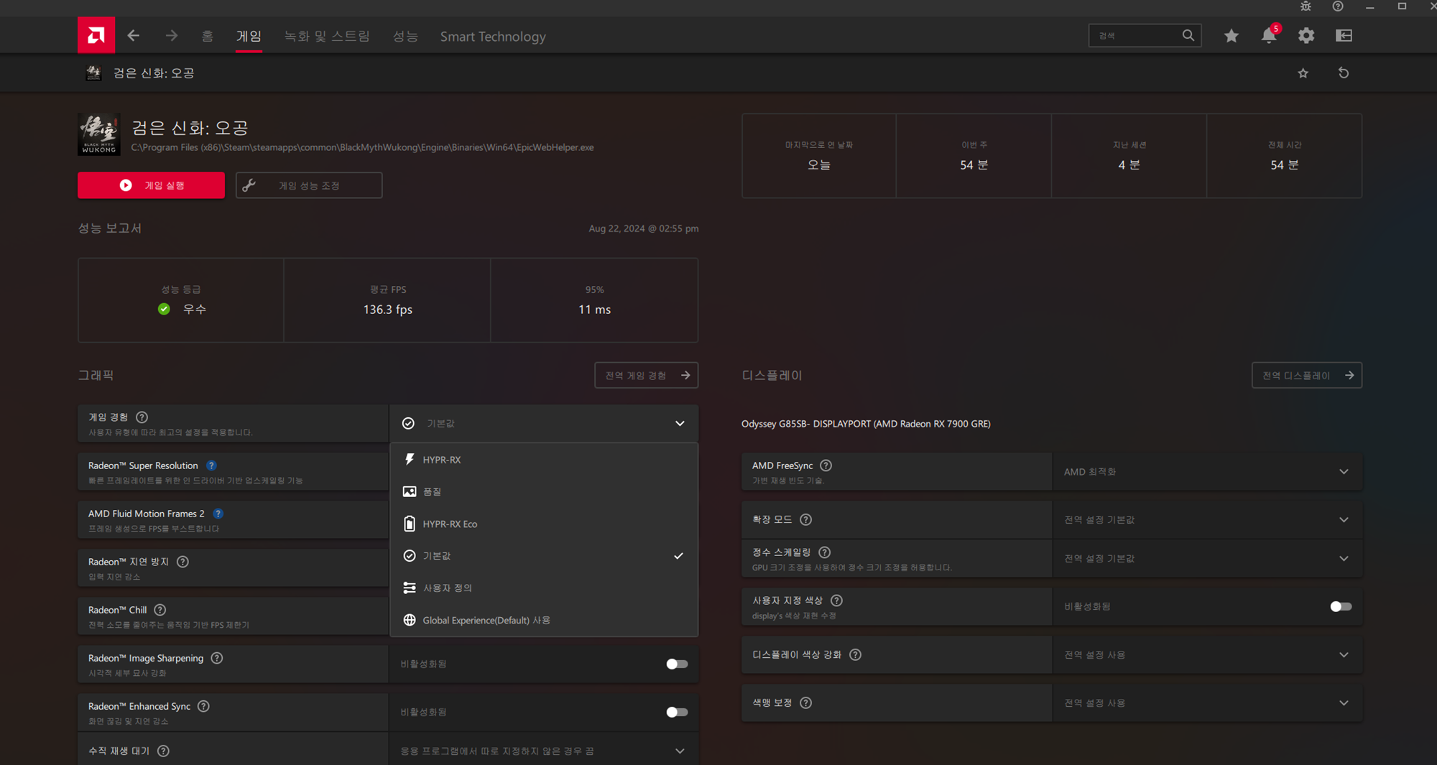Image resolution: width=1437 pixels, height=765 pixels.
Task: Click help icon beside AMD FreeSync
Action: [826, 465]
